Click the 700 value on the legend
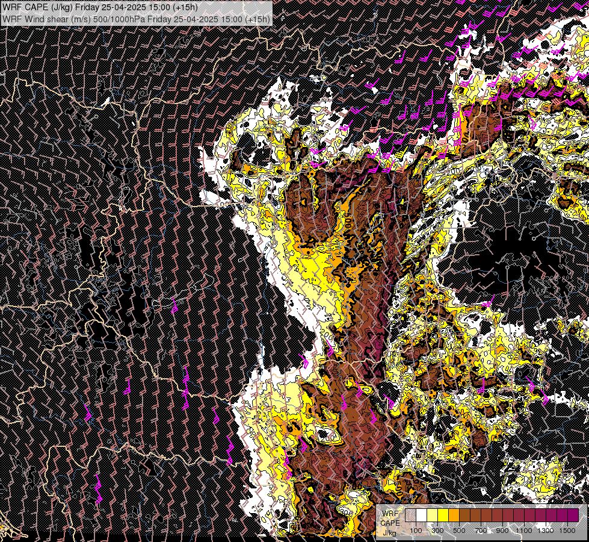The image size is (589, 542). [481, 531]
